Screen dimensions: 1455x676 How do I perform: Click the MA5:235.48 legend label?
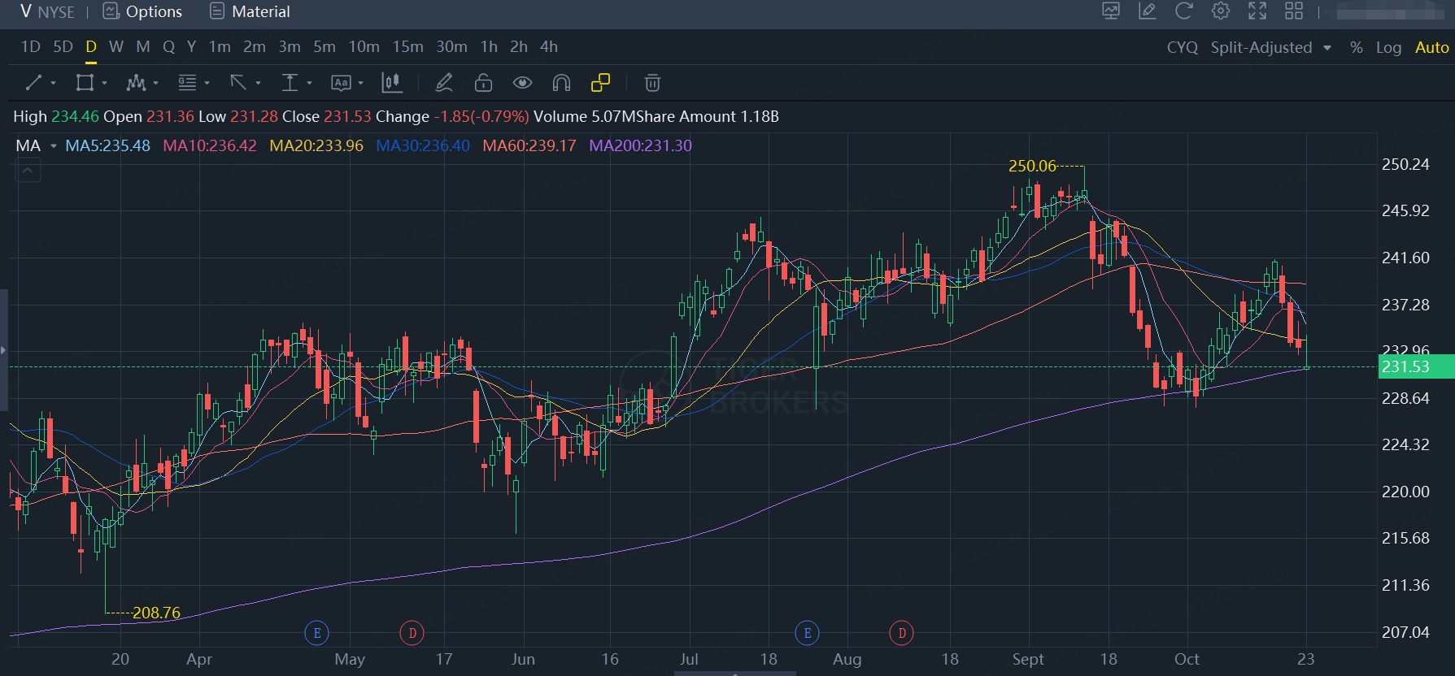107,145
